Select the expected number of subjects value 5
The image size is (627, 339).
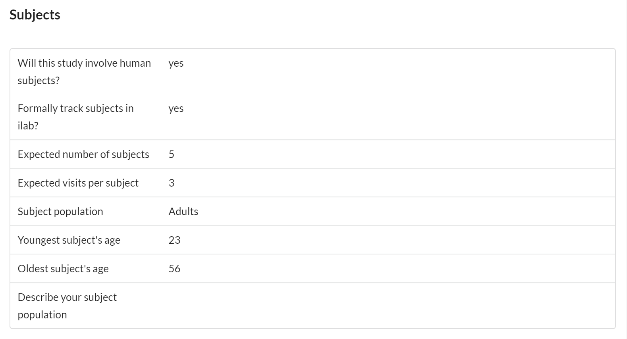pyautogui.click(x=172, y=154)
